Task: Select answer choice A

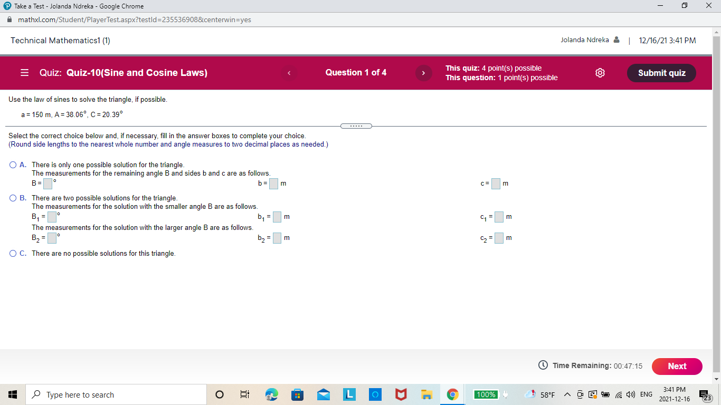Action: (x=12, y=165)
